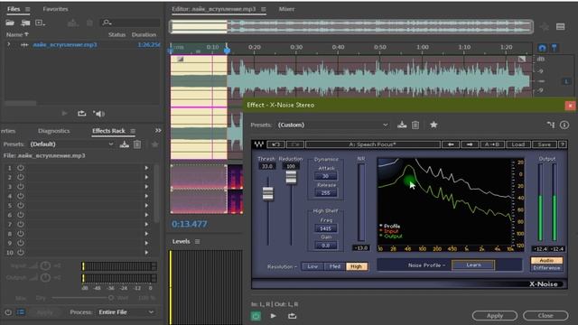This screenshot has width=578, height=325.
Task: Toggle power for effects slot 10
Action: (x=21, y=253)
